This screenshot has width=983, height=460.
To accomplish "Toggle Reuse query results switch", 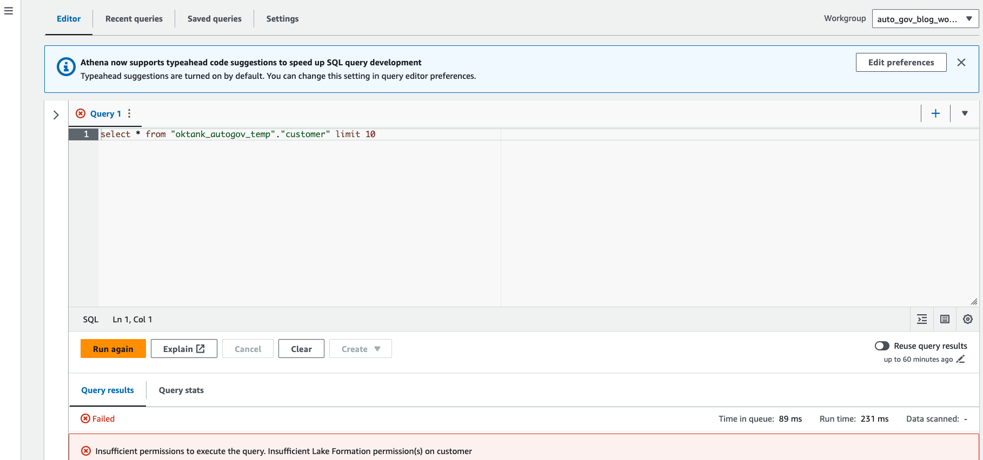I will click(882, 346).
